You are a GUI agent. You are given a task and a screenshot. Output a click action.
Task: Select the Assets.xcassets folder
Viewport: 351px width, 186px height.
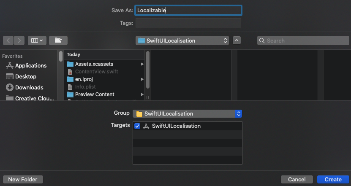(95, 64)
